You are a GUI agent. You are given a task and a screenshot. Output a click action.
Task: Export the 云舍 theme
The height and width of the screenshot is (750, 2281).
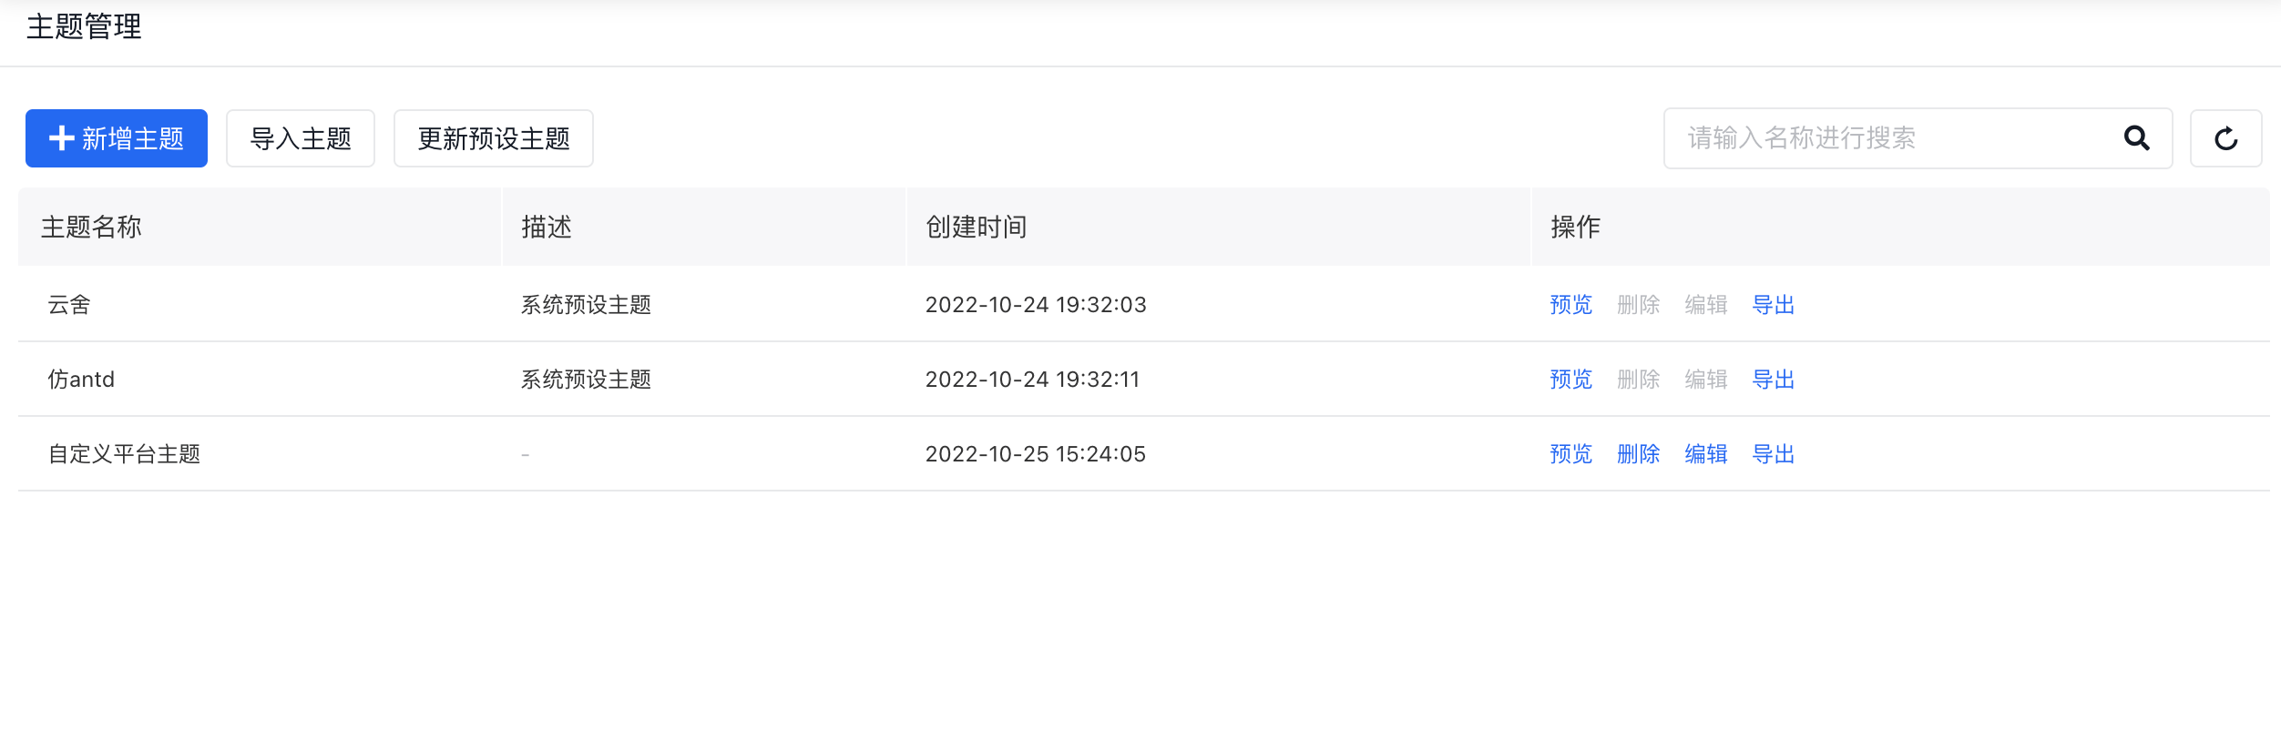point(1773,305)
